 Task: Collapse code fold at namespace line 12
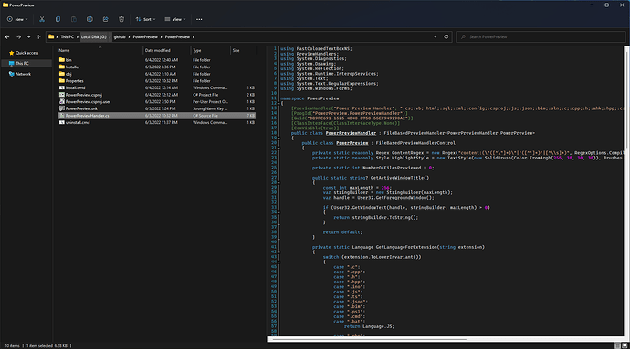(278, 103)
